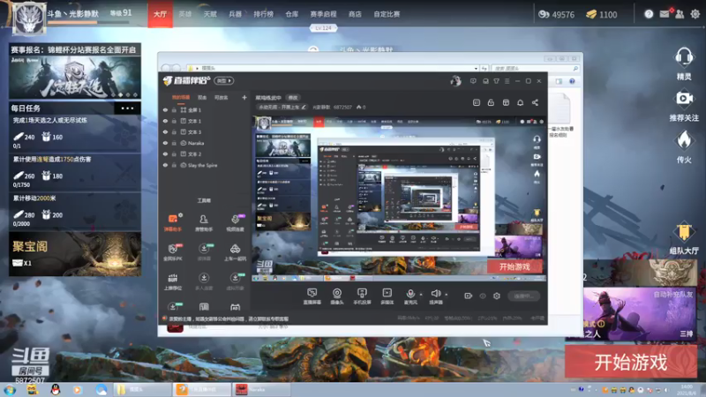Viewport: 706px width, 397px height.
Task: Hide the 文本1 source layer
Action: tap(165, 121)
